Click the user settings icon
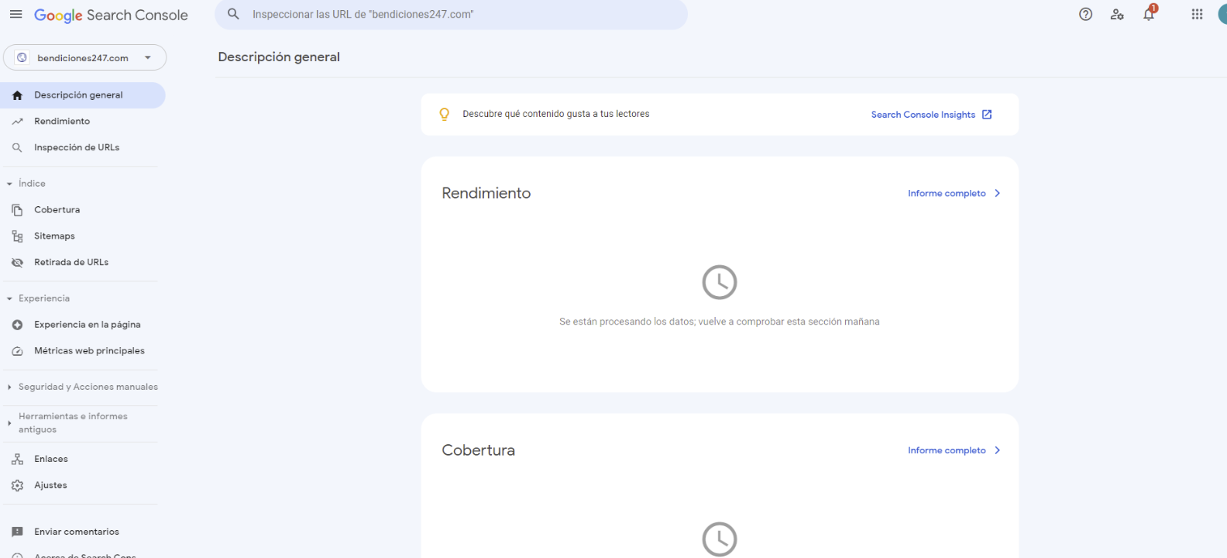The image size is (1227, 558). tap(1116, 15)
